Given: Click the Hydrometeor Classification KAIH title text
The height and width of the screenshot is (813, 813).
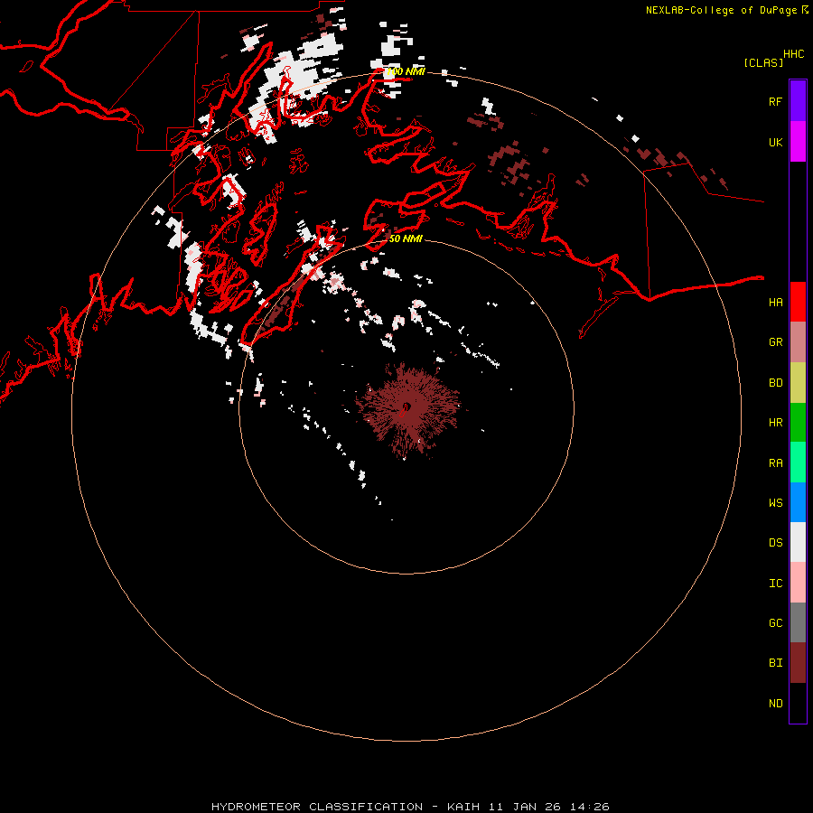Looking at the screenshot, I should point(410,807).
